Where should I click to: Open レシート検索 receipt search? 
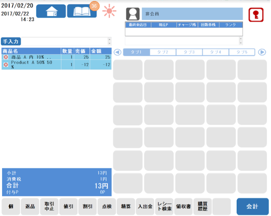[164, 207]
